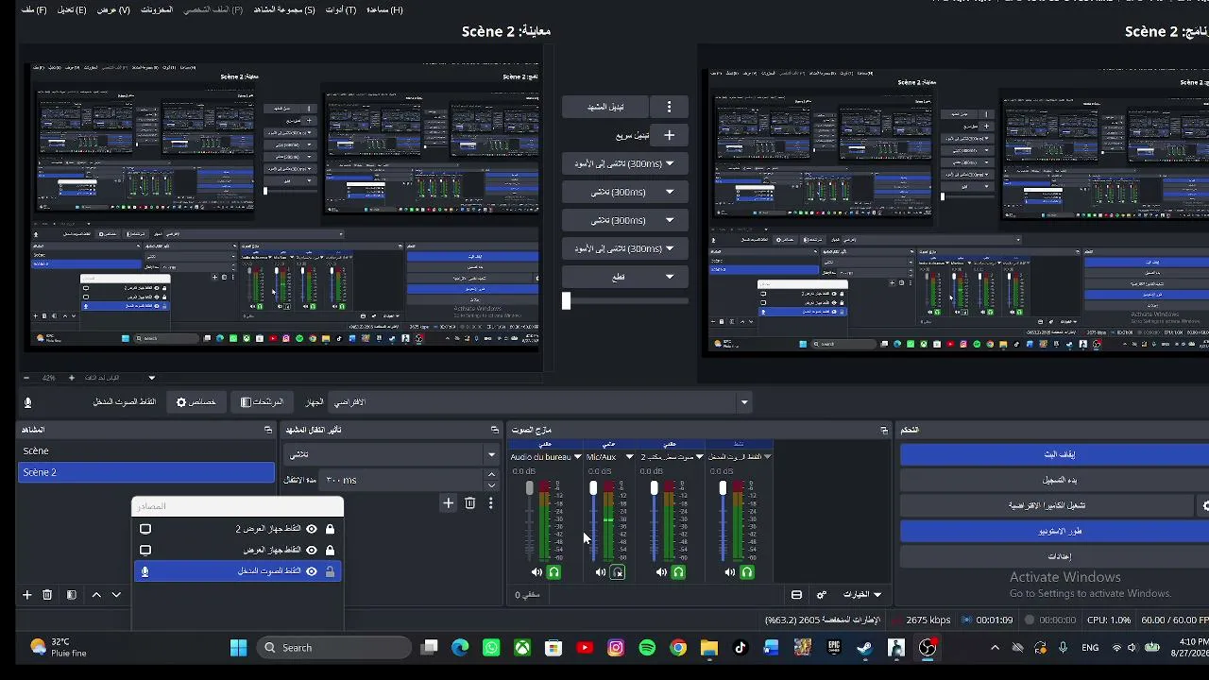
Task: Toggle mixer vertical layout icon
Action: click(x=796, y=595)
